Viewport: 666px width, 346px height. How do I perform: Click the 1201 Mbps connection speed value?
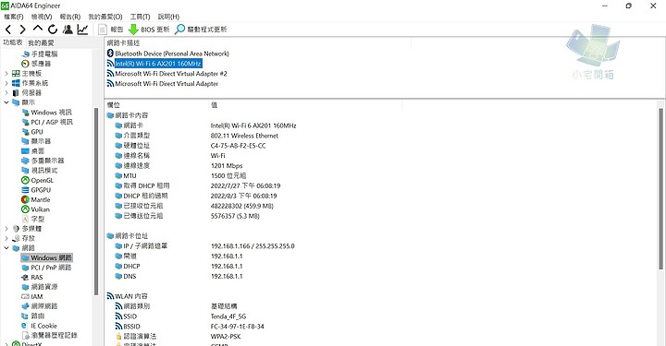pos(227,165)
